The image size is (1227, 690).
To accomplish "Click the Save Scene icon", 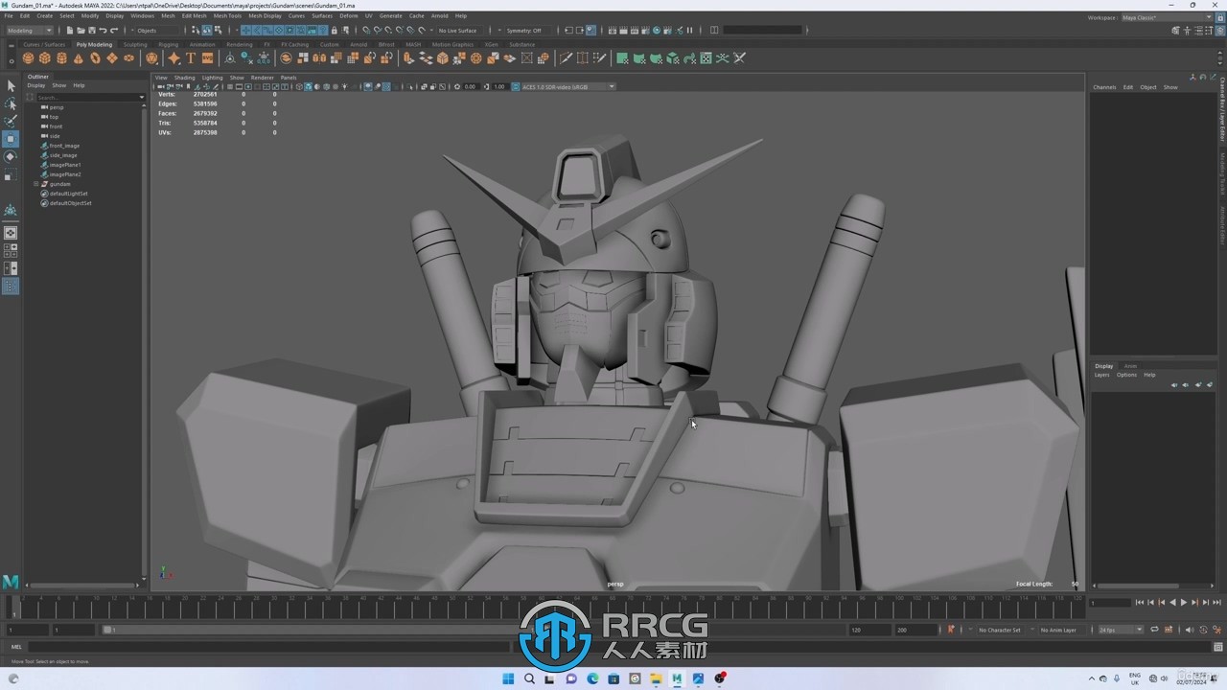I will (x=91, y=31).
